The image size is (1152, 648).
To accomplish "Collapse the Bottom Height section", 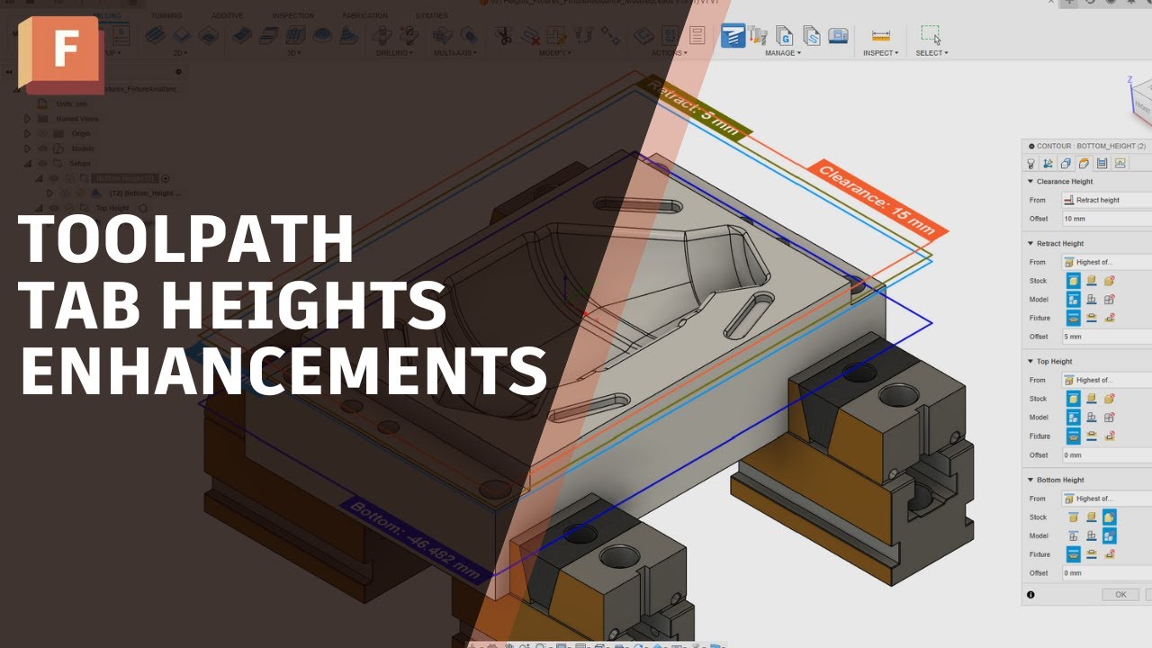I will click(1030, 480).
